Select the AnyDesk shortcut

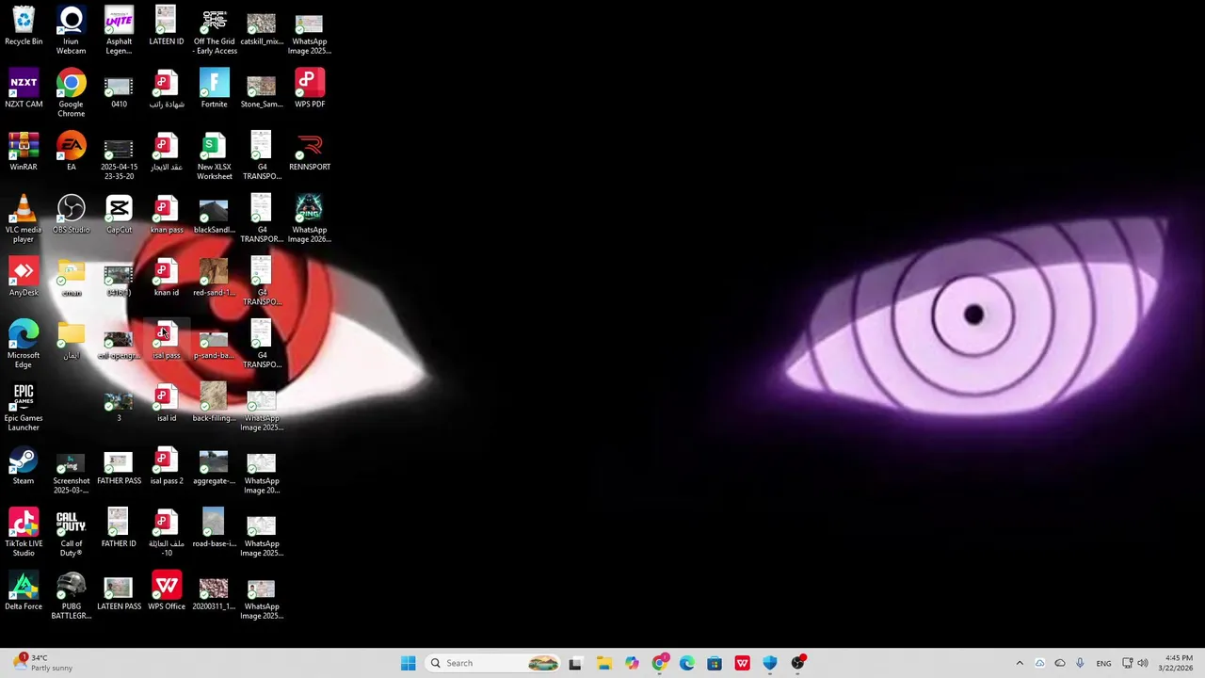pos(24,278)
